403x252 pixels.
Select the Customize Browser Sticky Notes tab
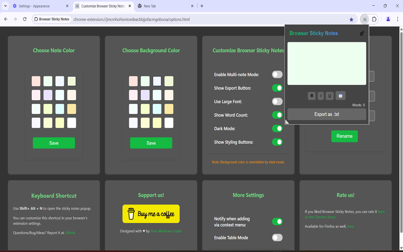[104, 6]
